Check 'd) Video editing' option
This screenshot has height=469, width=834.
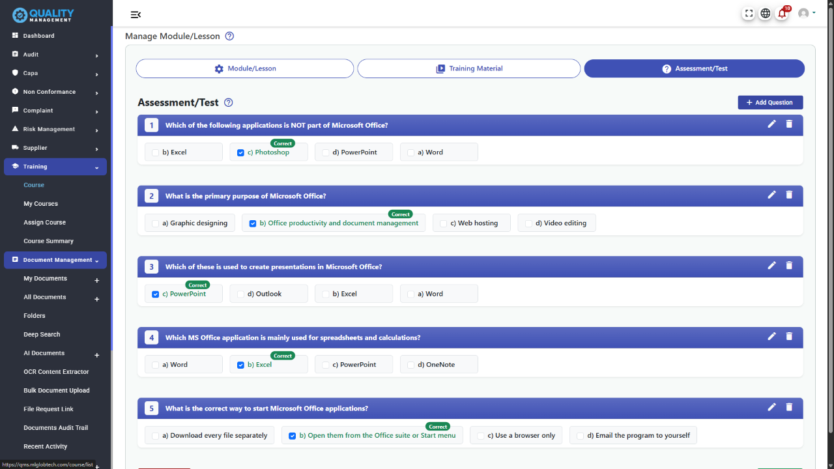click(x=528, y=223)
